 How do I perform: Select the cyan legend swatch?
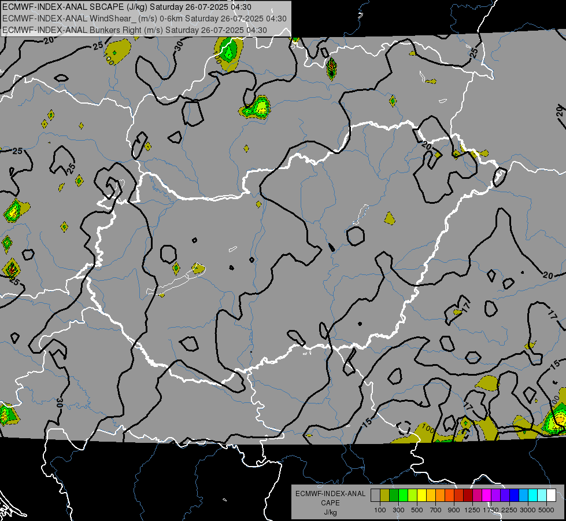[533, 496]
